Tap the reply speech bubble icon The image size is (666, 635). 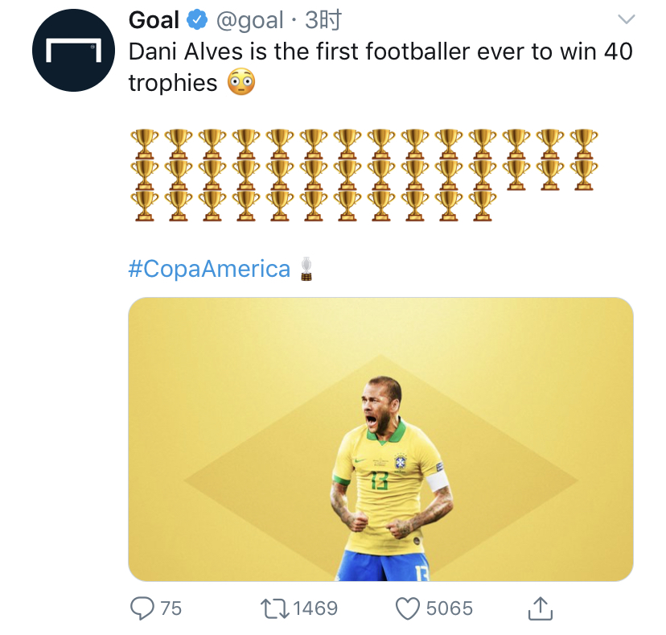pyautogui.click(x=142, y=608)
